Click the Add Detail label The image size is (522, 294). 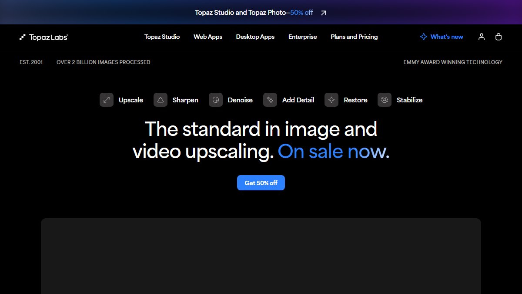click(298, 100)
